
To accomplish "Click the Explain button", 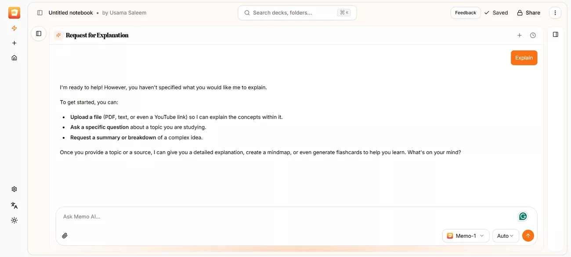I will 524,57.
